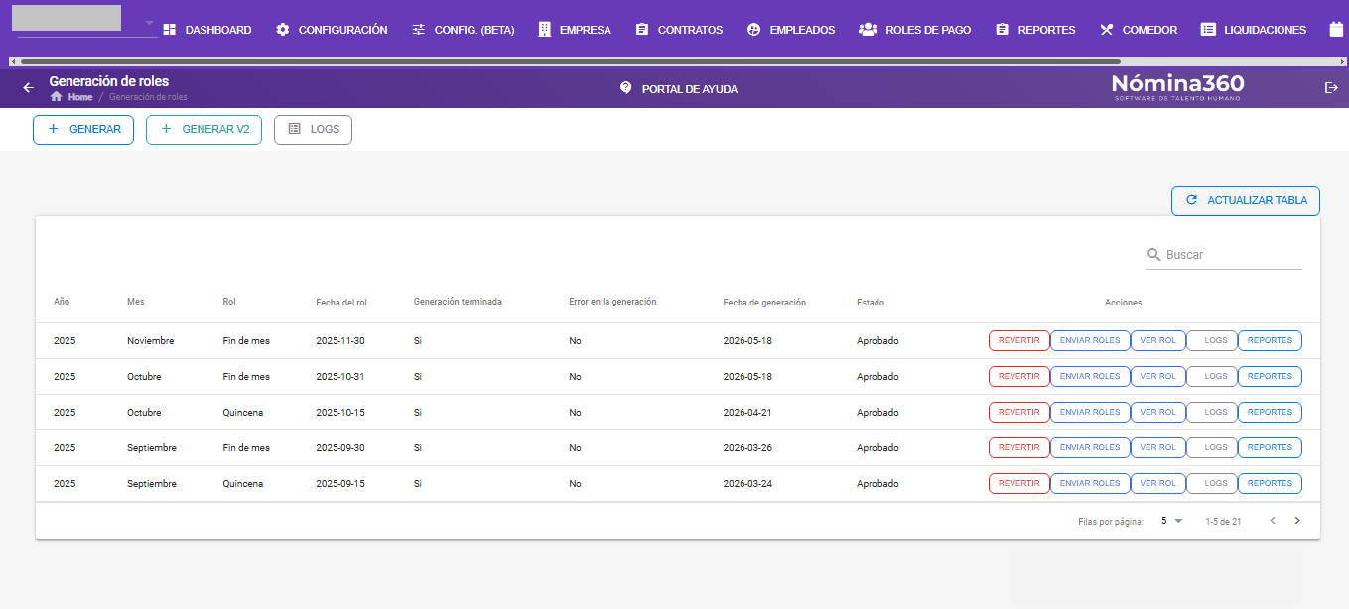The height and width of the screenshot is (609, 1349).
Task: Open the Empleados menu
Action: (x=791, y=30)
